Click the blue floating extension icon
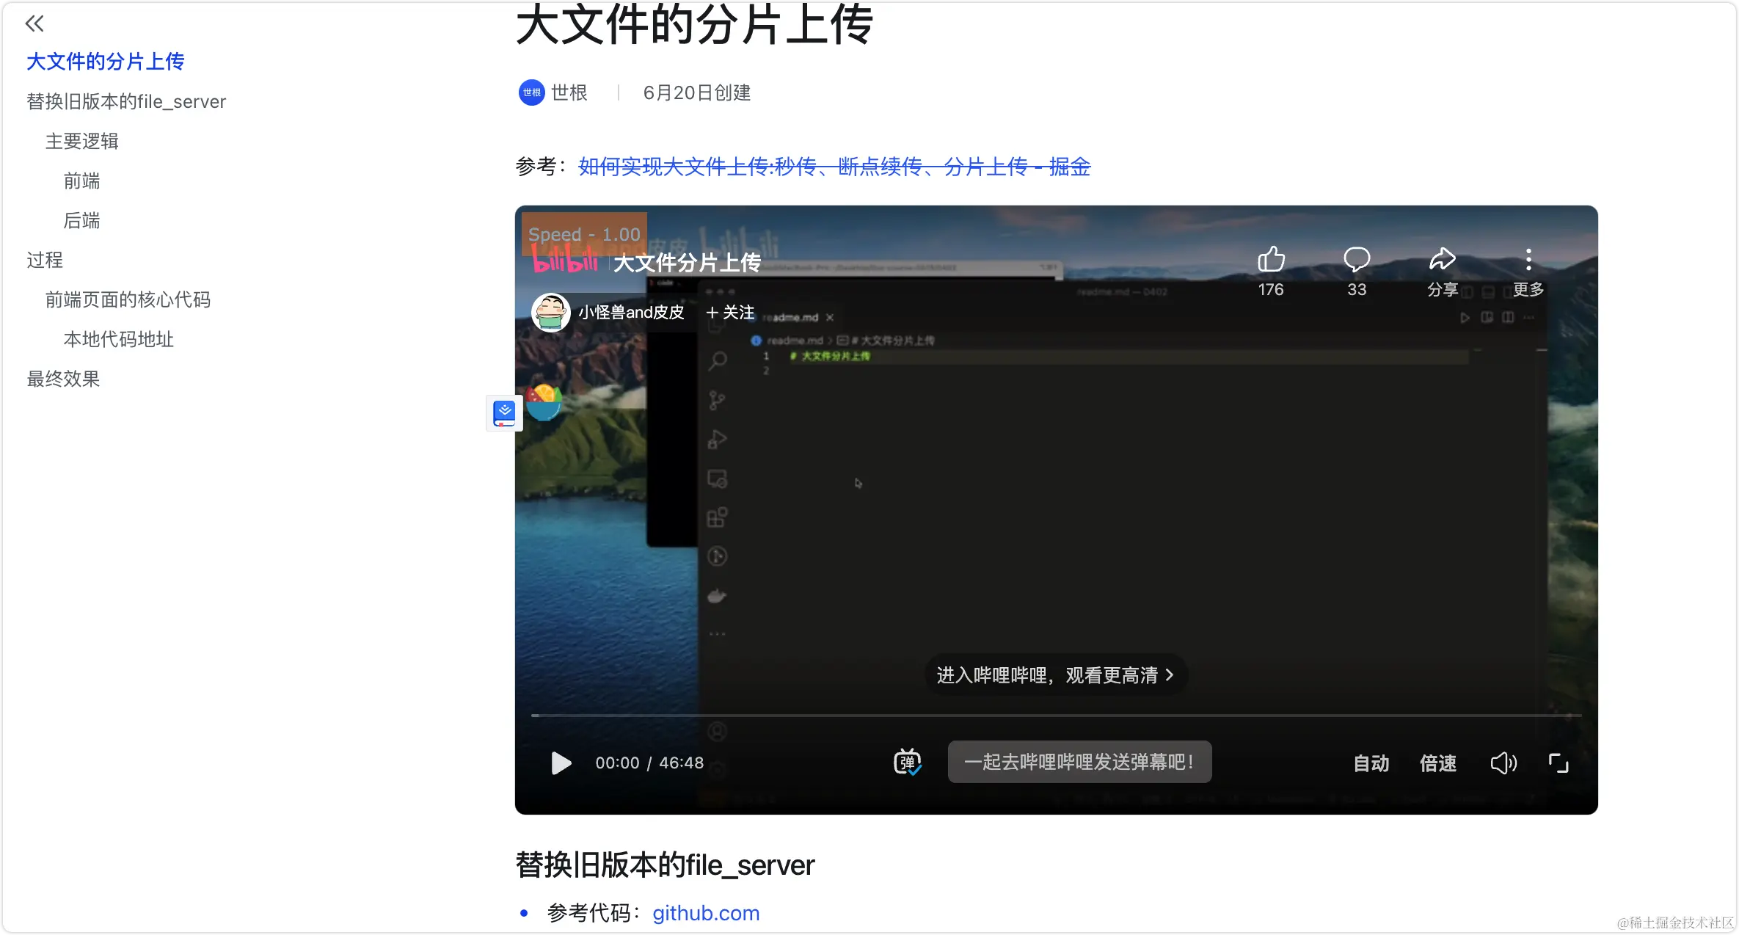The width and height of the screenshot is (1739, 935). 504,413
